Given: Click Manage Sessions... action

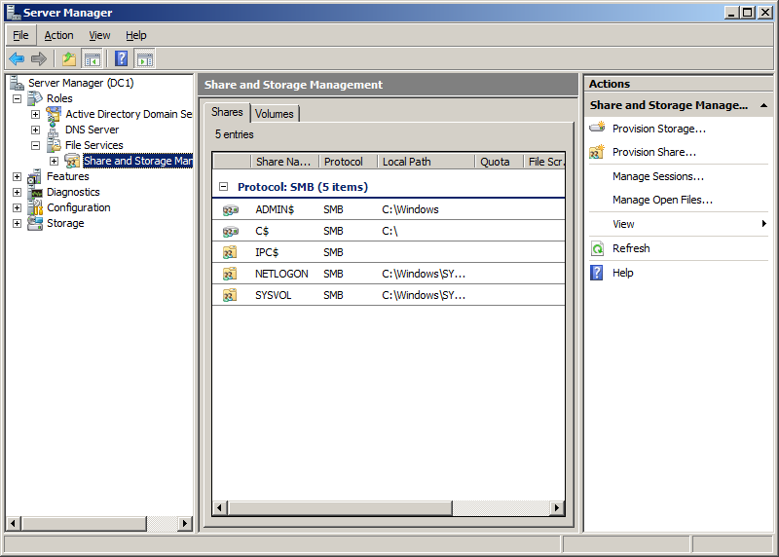Looking at the screenshot, I should click(x=658, y=176).
